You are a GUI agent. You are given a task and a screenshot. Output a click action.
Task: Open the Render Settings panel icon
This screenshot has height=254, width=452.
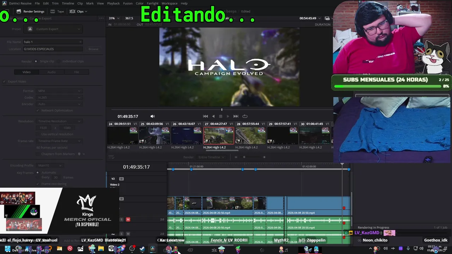[19, 11]
